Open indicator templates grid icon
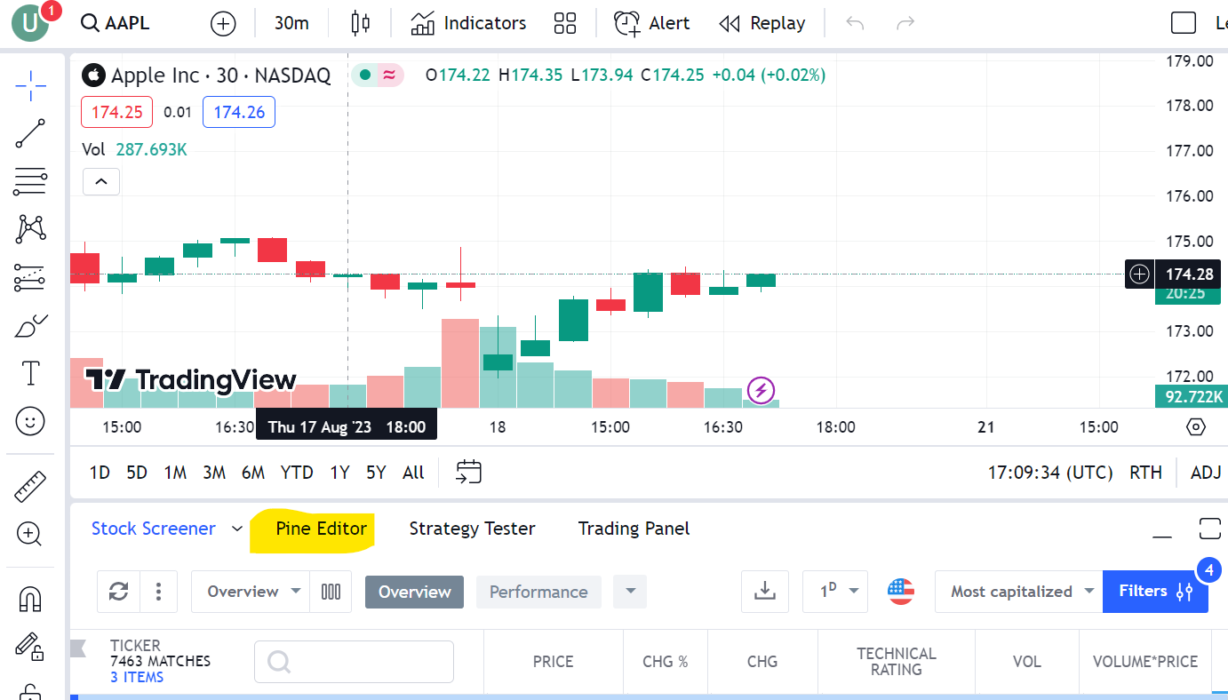This screenshot has height=700, width=1228. (565, 23)
